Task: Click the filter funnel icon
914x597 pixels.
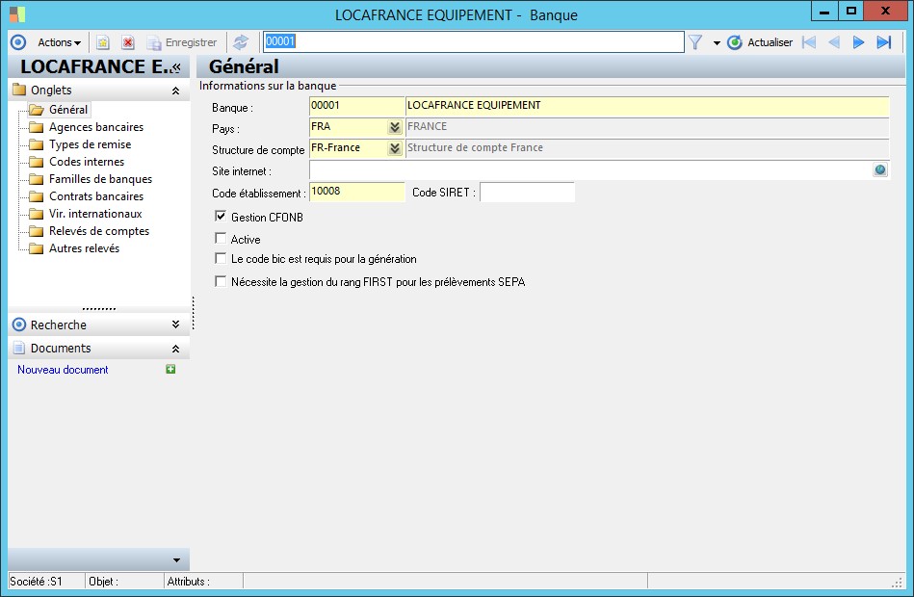Action: coord(695,42)
